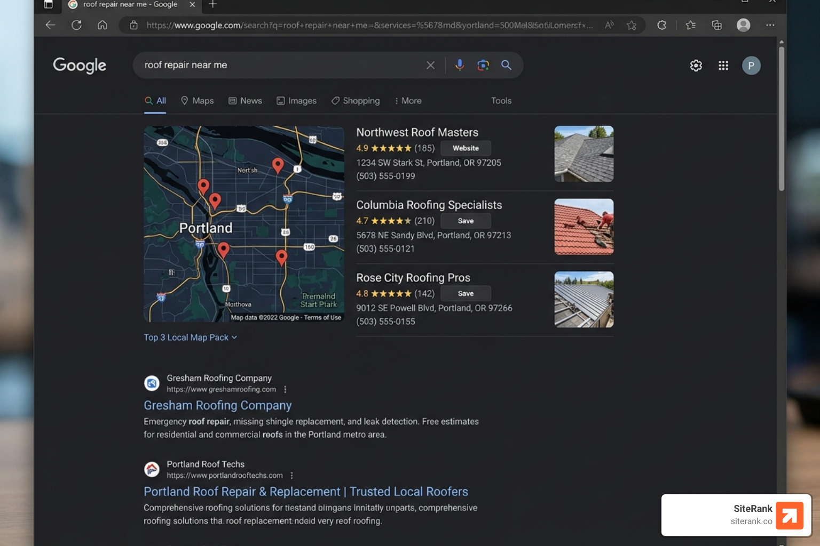Viewport: 820px width, 546px height.
Task: Click address 5678 NE Sandy Blvd
Action: click(433, 235)
